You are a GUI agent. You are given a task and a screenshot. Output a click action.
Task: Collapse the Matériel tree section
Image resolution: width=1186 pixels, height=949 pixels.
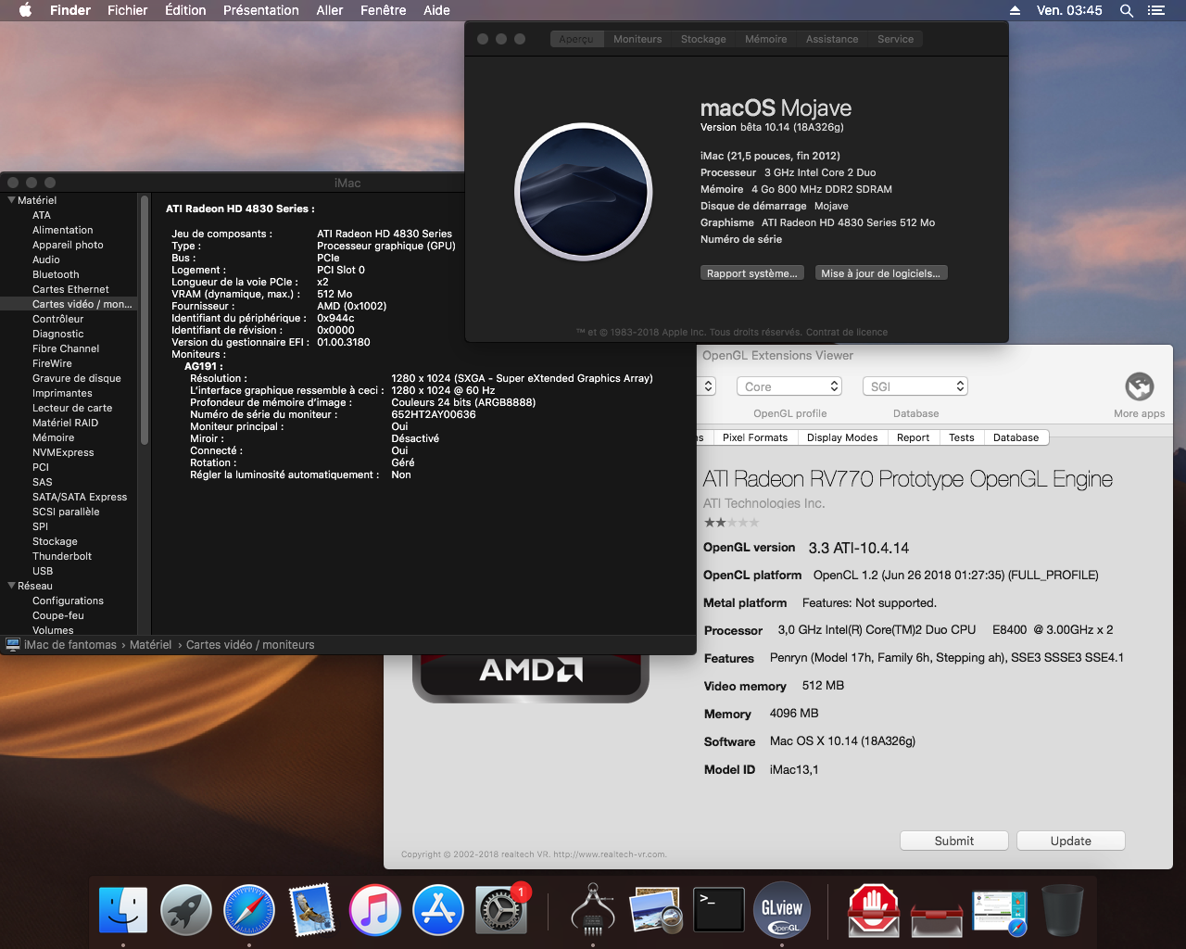(11, 200)
